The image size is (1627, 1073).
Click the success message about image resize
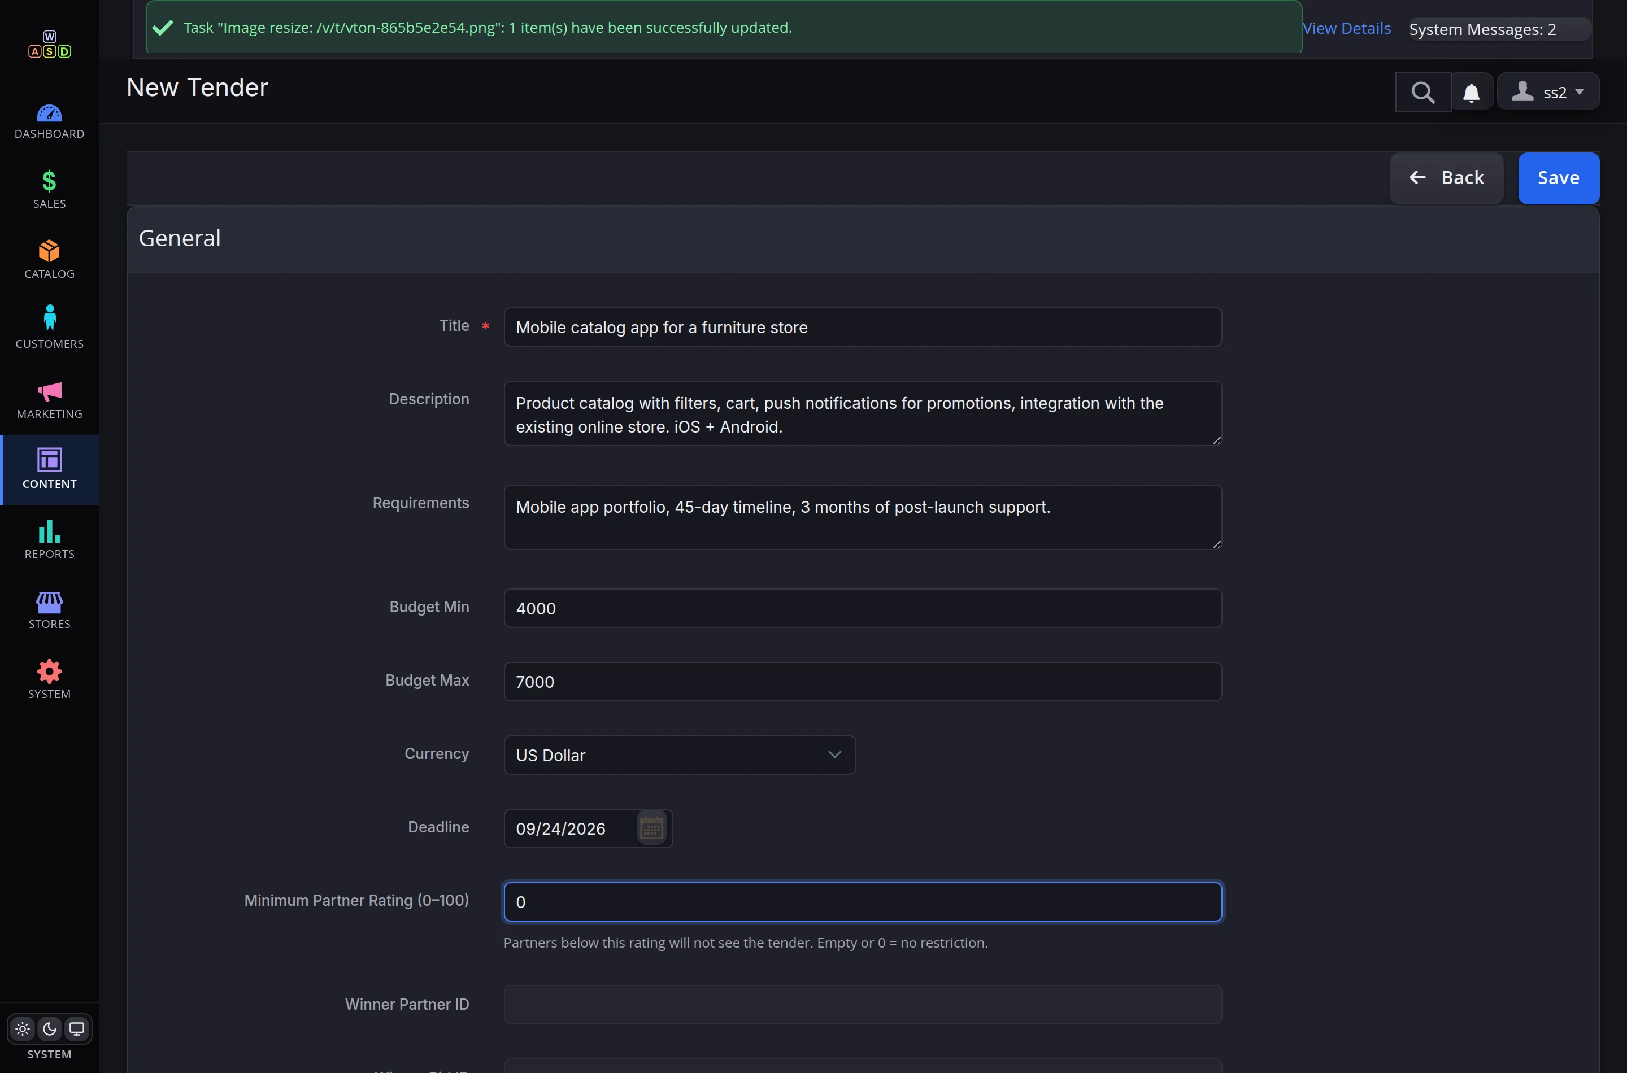coord(724,28)
